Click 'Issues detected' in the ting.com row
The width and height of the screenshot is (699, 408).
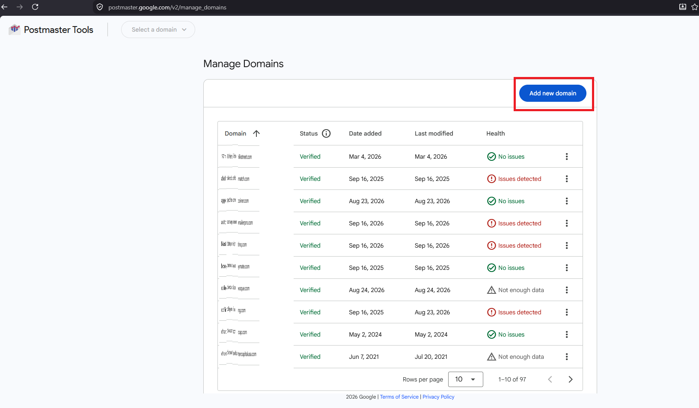520,245
